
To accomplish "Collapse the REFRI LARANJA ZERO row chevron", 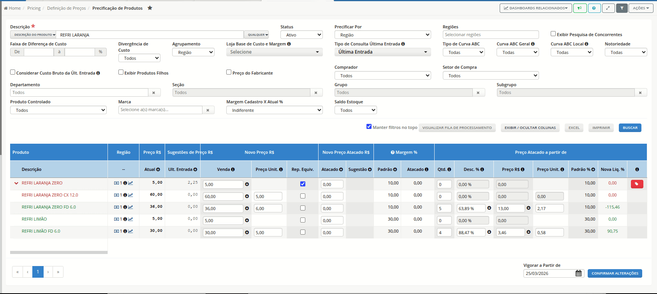I will (x=16, y=183).
